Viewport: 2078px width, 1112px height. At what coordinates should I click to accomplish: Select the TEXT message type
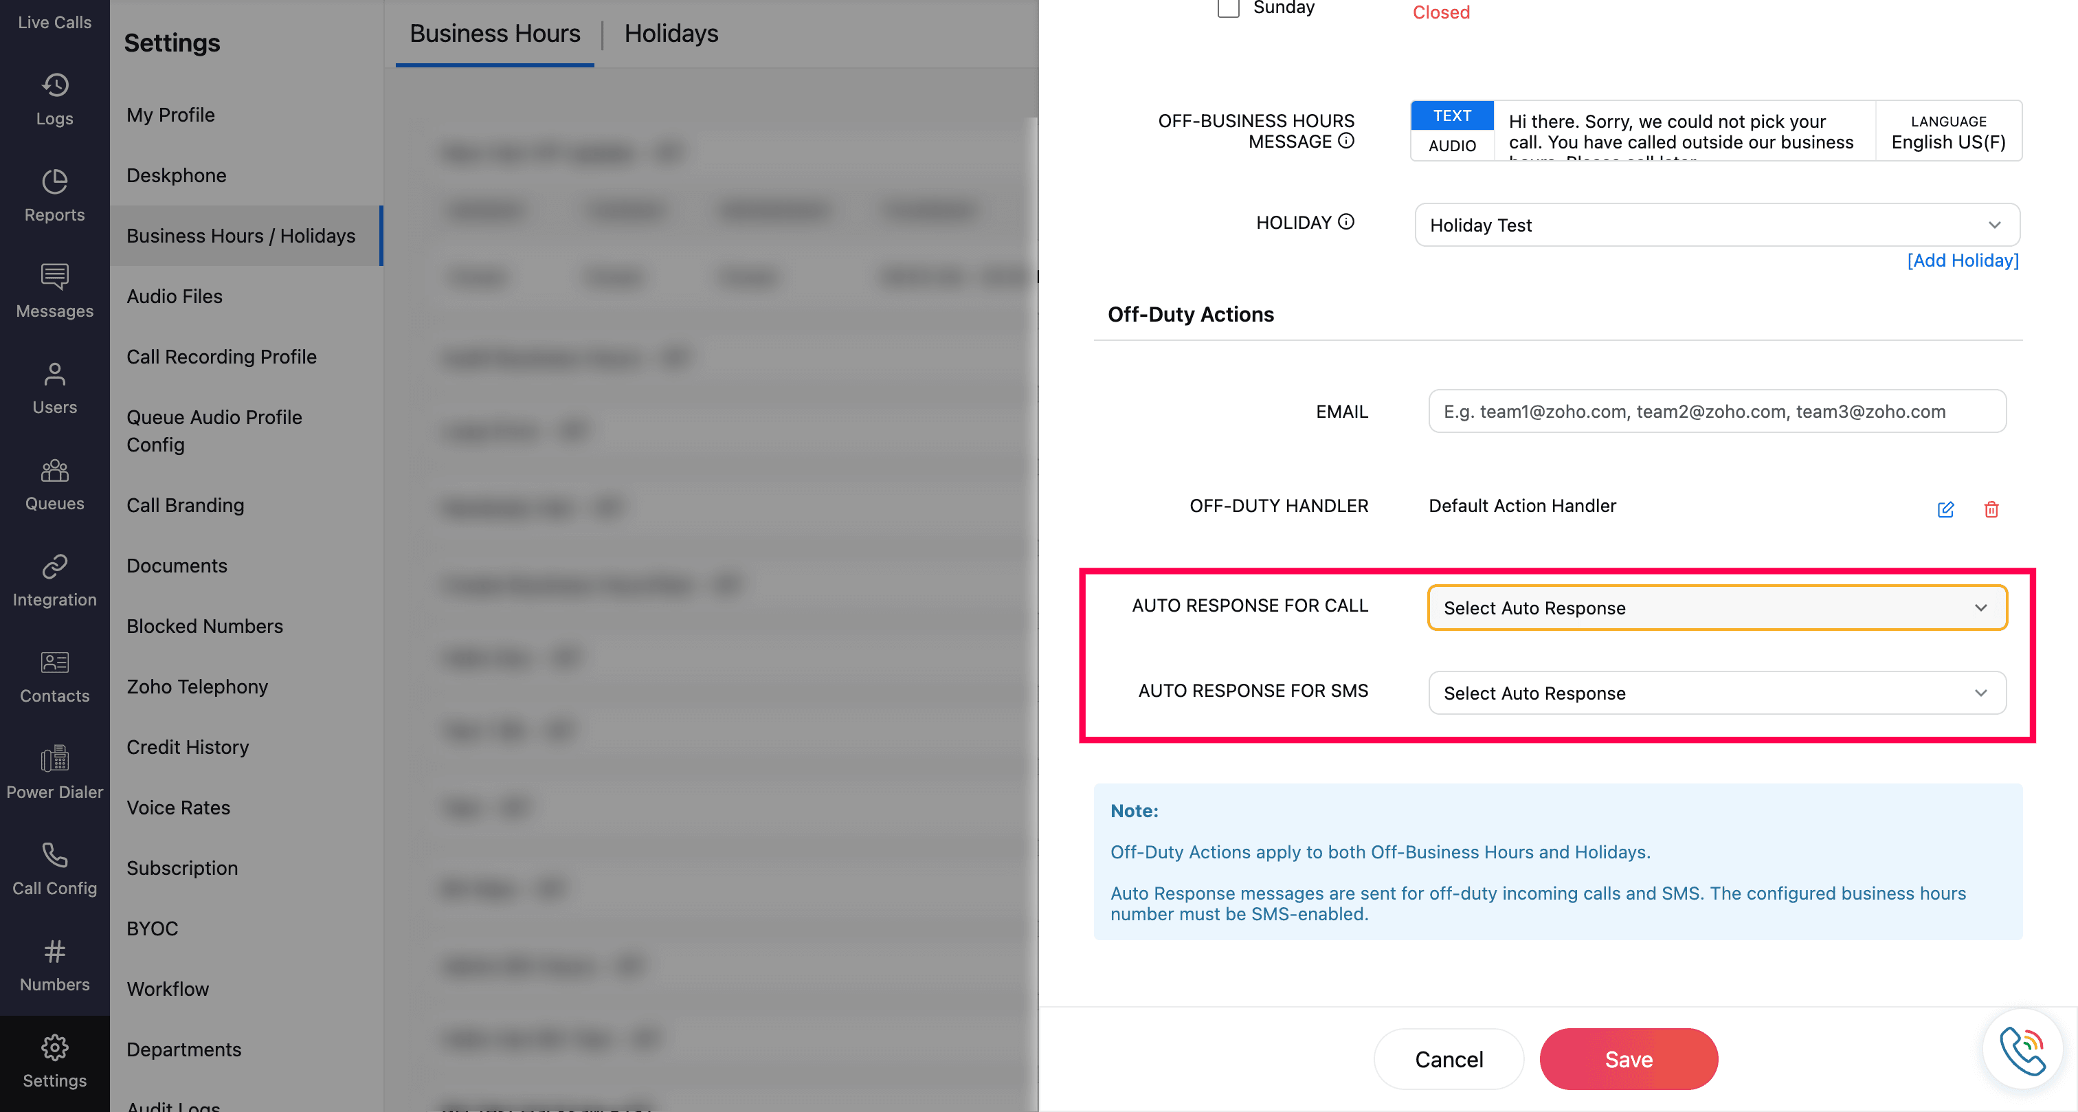pyautogui.click(x=1452, y=115)
